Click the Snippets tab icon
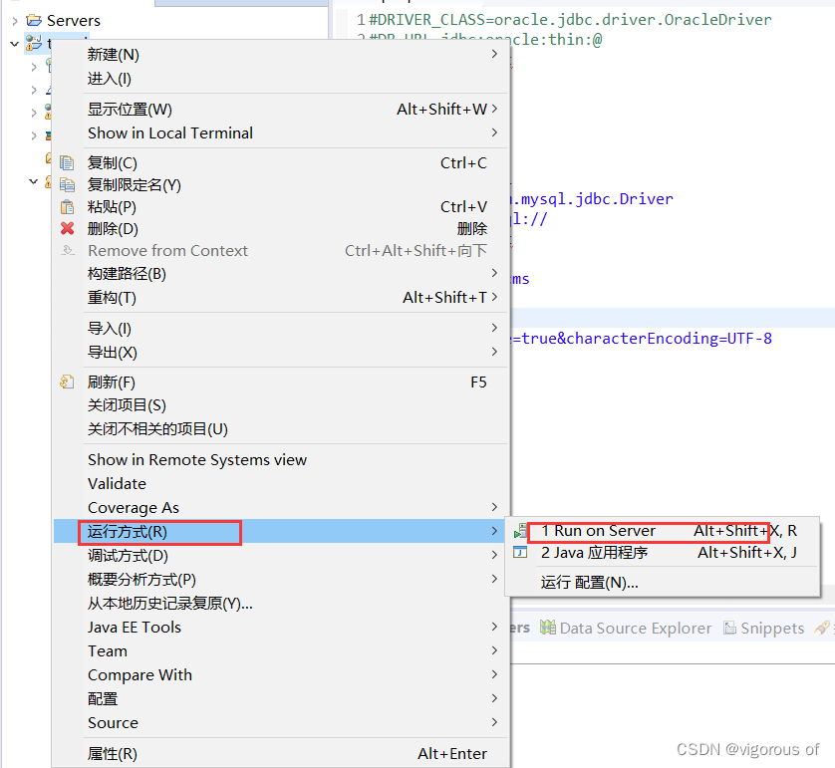Image resolution: width=835 pixels, height=768 pixels. click(729, 628)
